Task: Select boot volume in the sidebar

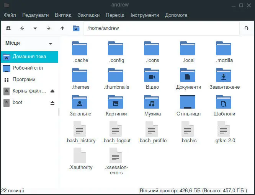Action: (x=25, y=102)
